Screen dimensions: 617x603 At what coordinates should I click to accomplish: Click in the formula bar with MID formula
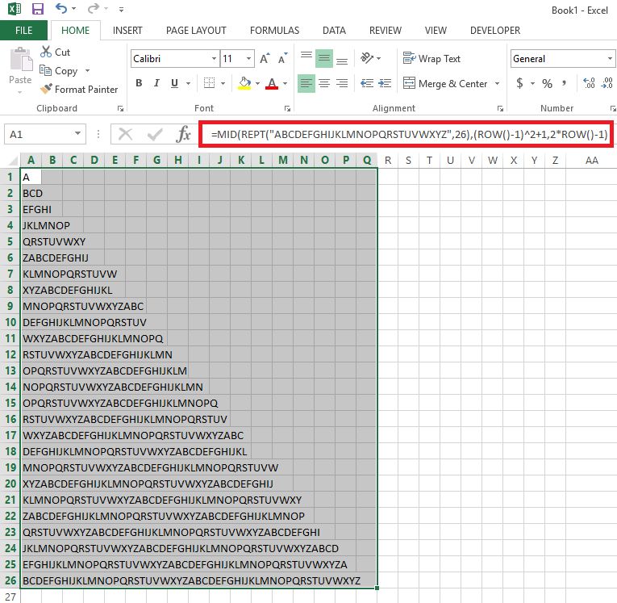406,134
